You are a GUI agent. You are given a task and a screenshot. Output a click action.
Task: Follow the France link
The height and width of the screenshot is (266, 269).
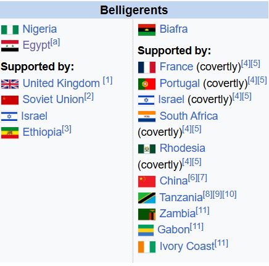[x=176, y=67]
